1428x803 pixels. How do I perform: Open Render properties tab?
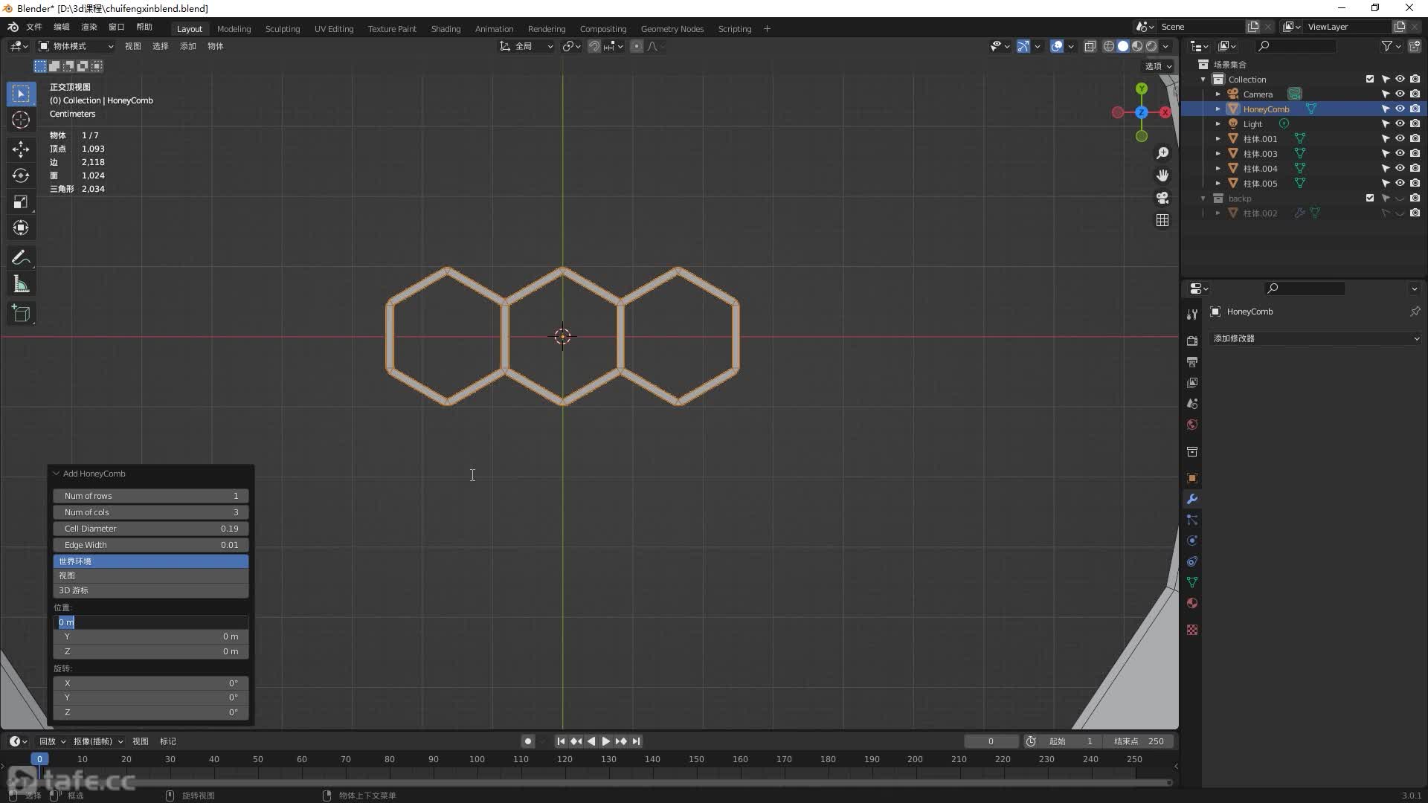tap(1192, 341)
